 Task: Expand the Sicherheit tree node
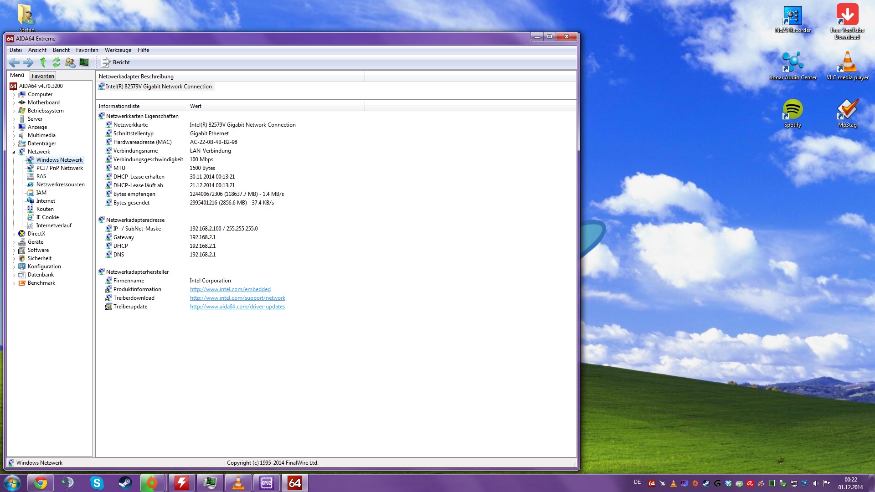[x=14, y=259]
